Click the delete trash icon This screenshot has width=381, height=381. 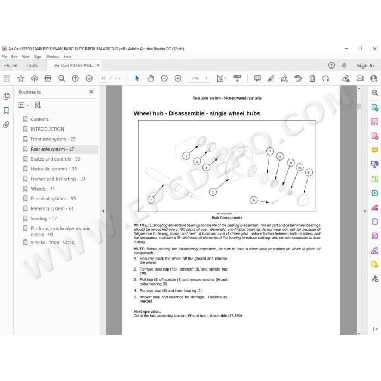pyautogui.click(x=312, y=78)
